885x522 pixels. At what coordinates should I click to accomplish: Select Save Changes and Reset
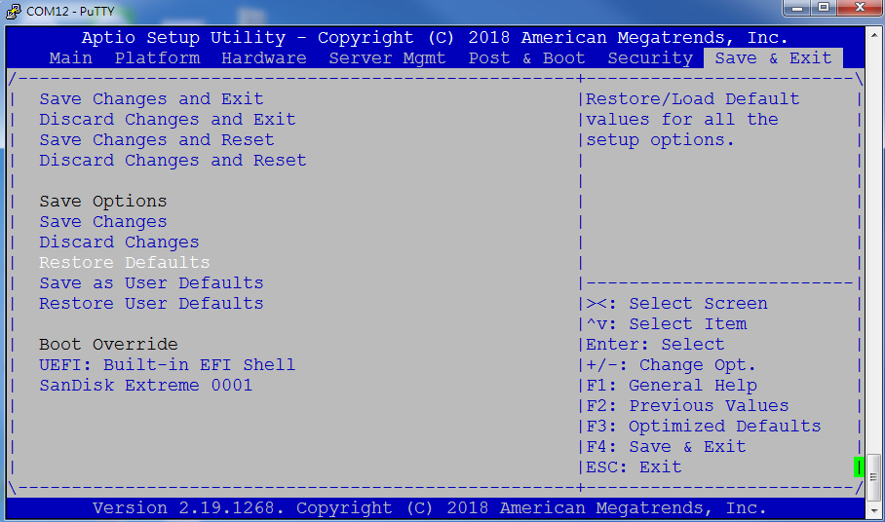(156, 140)
